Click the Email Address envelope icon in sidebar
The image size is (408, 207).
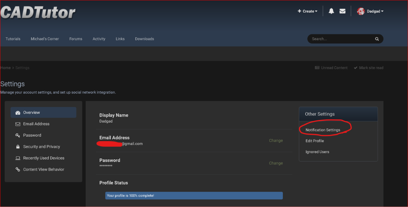(x=18, y=124)
